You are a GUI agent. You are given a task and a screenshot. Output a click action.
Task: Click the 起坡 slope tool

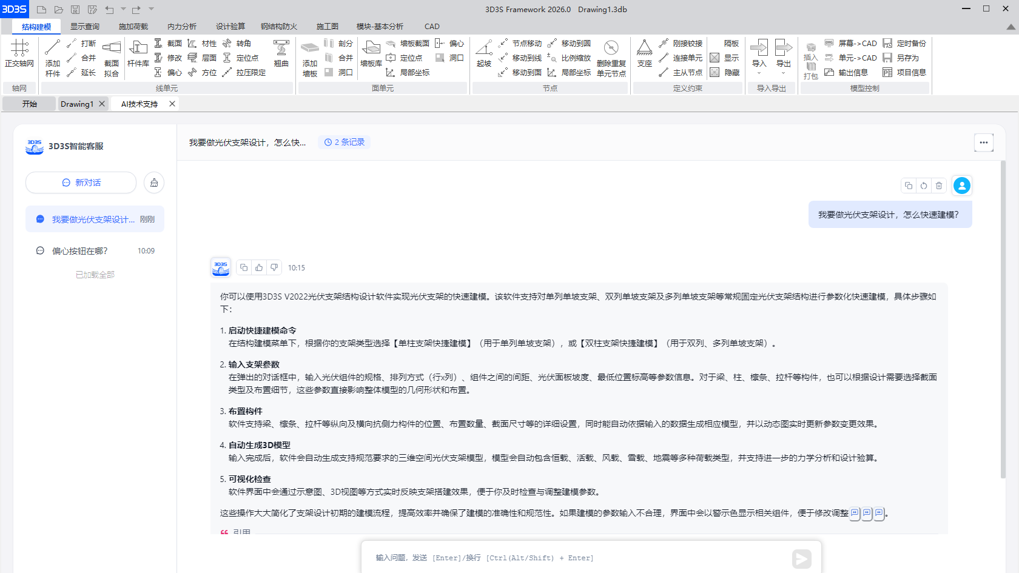click(484, 53)
